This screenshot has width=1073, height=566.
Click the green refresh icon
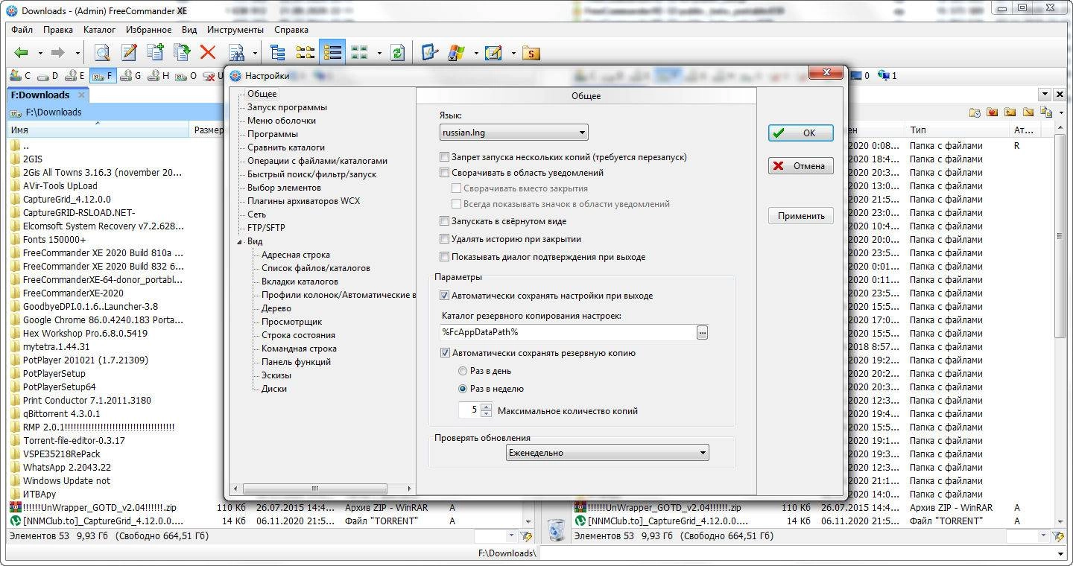coord(397,53)
